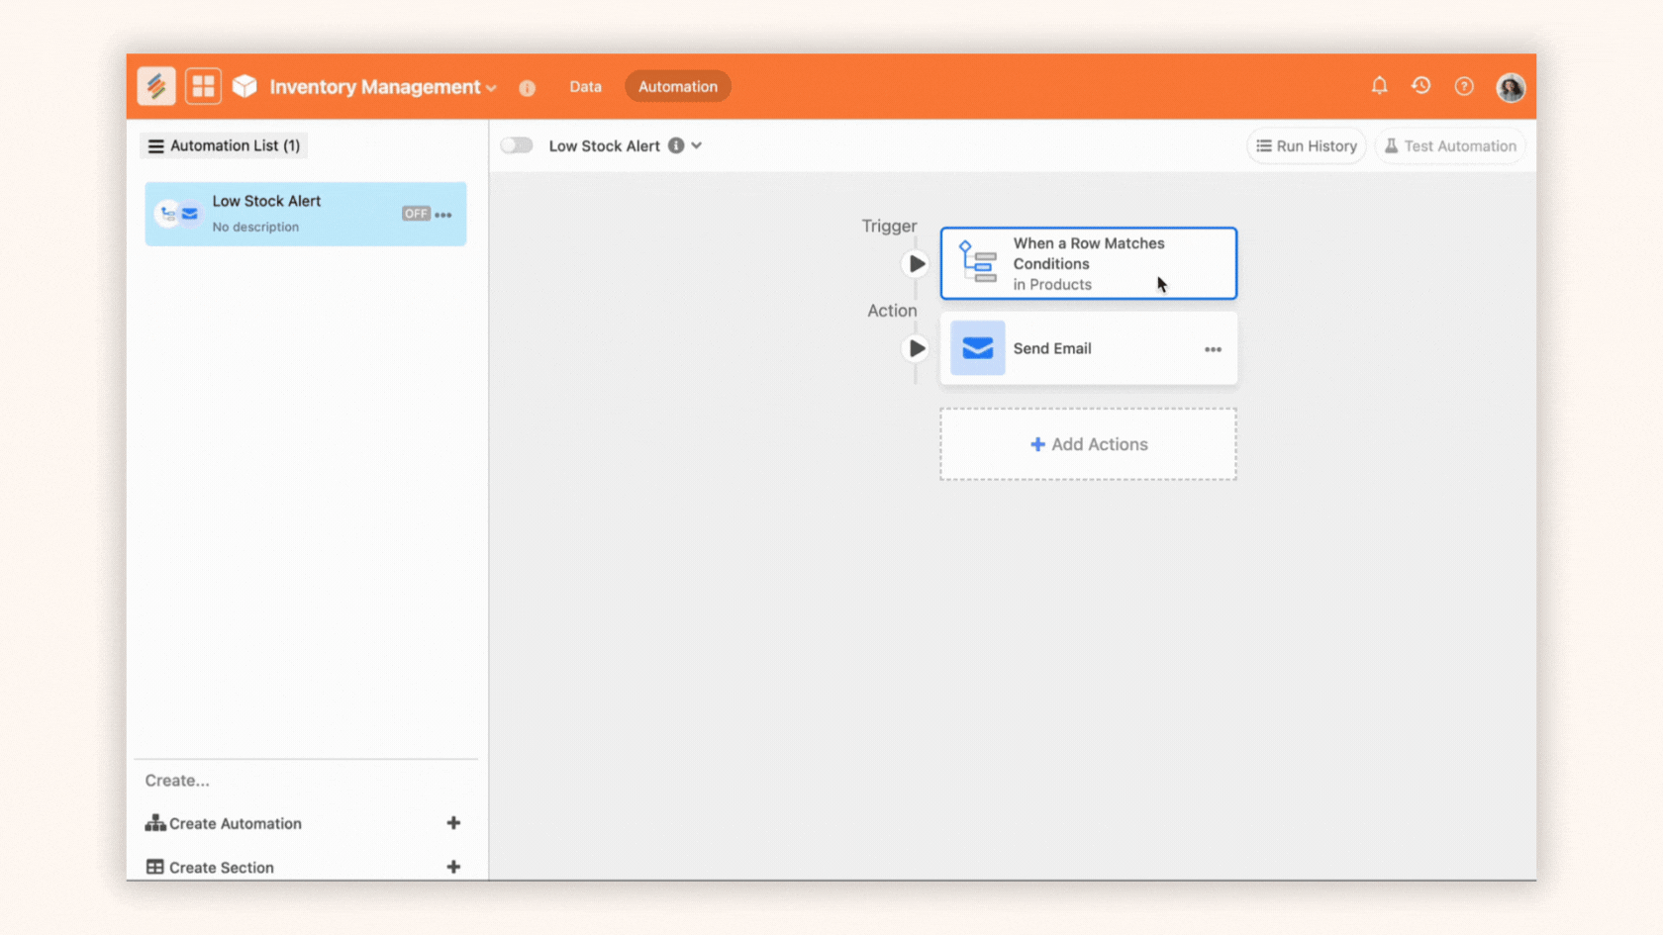Click the help question mark icon
Image resolution: width=1663 pixels, height=935 pixels.
1464,87
